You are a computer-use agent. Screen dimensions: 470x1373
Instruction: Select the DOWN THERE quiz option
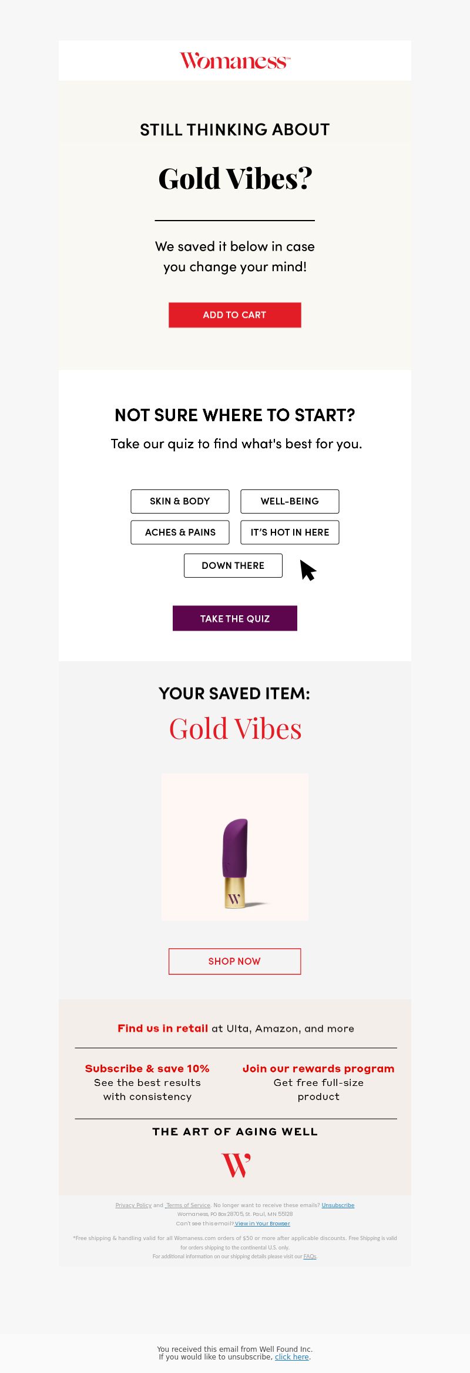(233, 565)
